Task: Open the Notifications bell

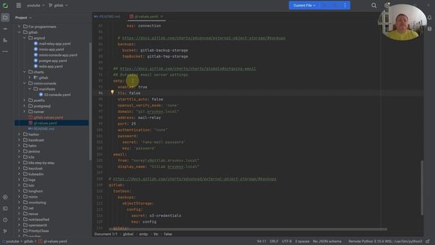Action: [430, 18]
